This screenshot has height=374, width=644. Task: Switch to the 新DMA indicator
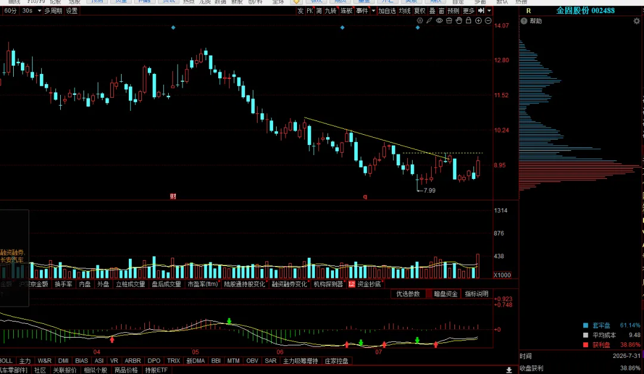pos(196,360)
